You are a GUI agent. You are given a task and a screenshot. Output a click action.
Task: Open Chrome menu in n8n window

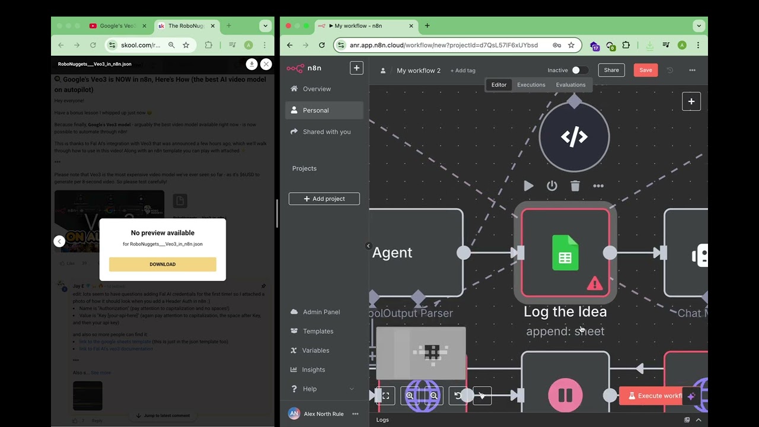(698, 45)
